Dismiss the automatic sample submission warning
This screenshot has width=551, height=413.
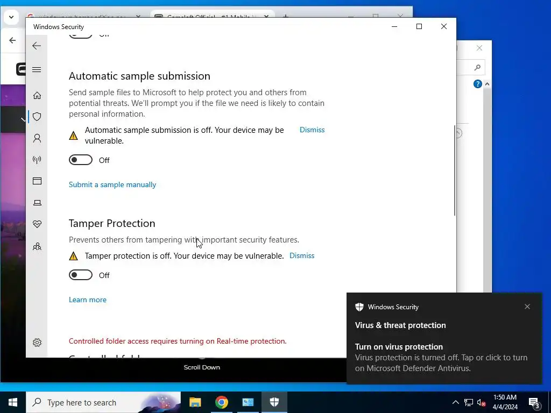312,130
